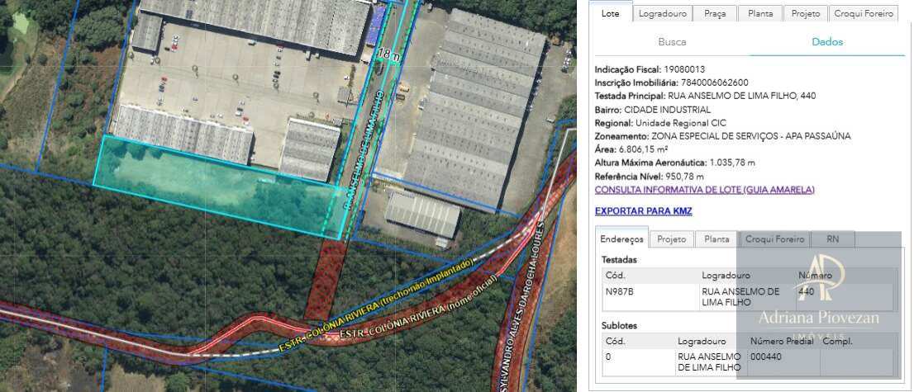
Task: Switch to the Lote tab
Action: (611, 13)
